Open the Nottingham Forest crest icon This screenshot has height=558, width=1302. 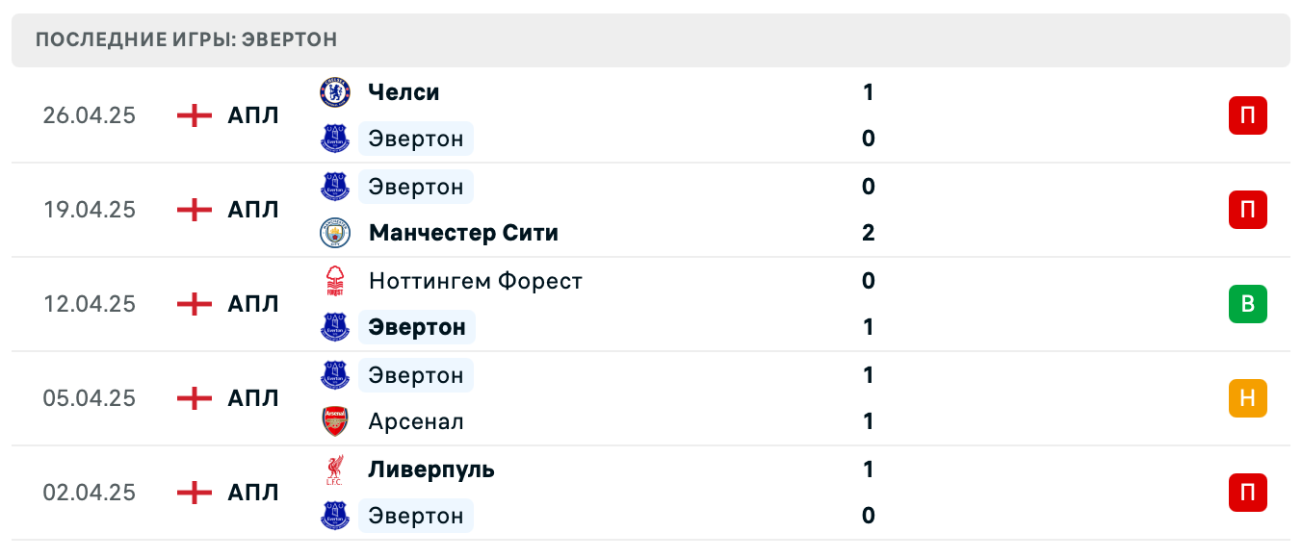(x=334, y=281)
